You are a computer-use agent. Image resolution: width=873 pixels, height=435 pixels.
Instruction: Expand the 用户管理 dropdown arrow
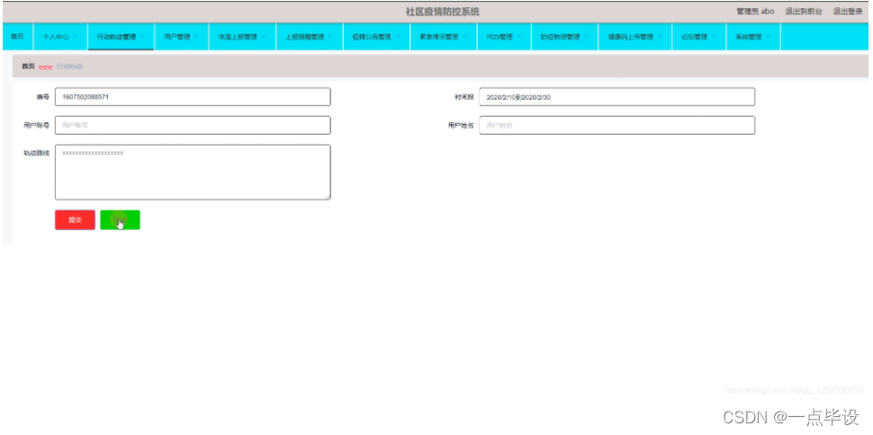[x=197, y=37]
